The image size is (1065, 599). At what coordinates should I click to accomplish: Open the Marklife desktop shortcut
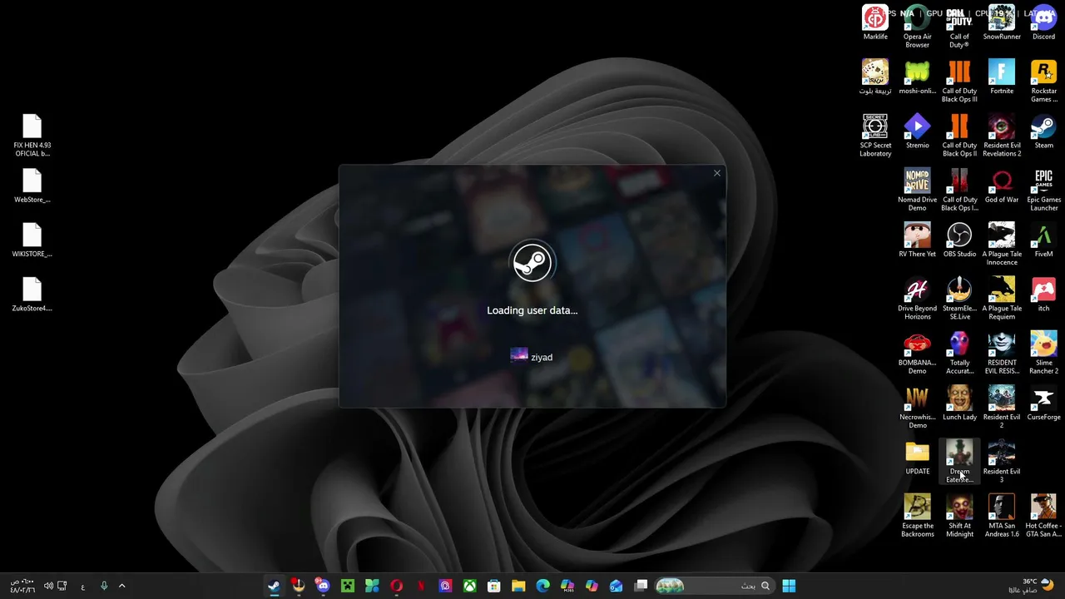(x=875, y=22)
